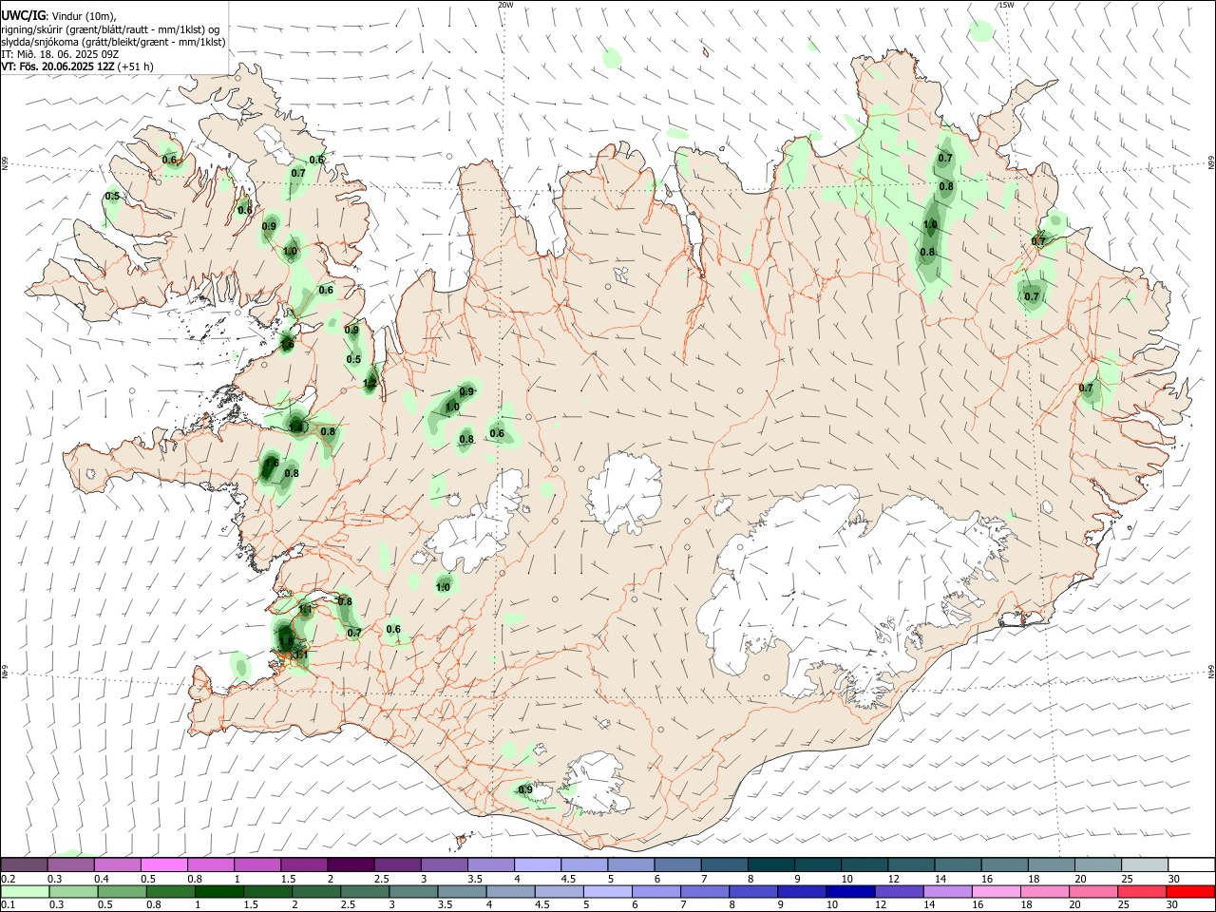Click the crimson 25 rain legend swatch

(x=1142, y=891)
